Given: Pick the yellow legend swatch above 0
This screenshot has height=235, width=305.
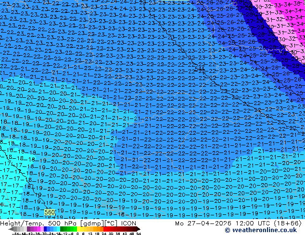Looking at the screenshot, I should (78, 229).
